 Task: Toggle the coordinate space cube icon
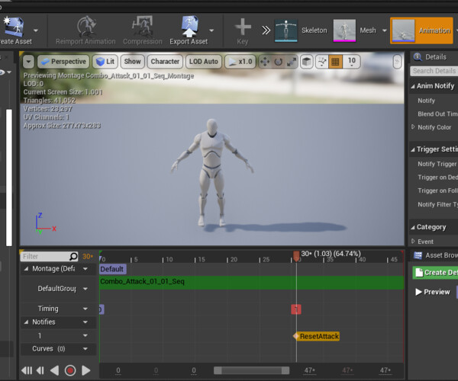pos(306,61)
